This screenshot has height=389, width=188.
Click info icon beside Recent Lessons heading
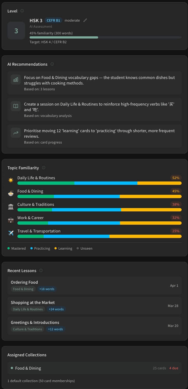[x=41, y=270]
